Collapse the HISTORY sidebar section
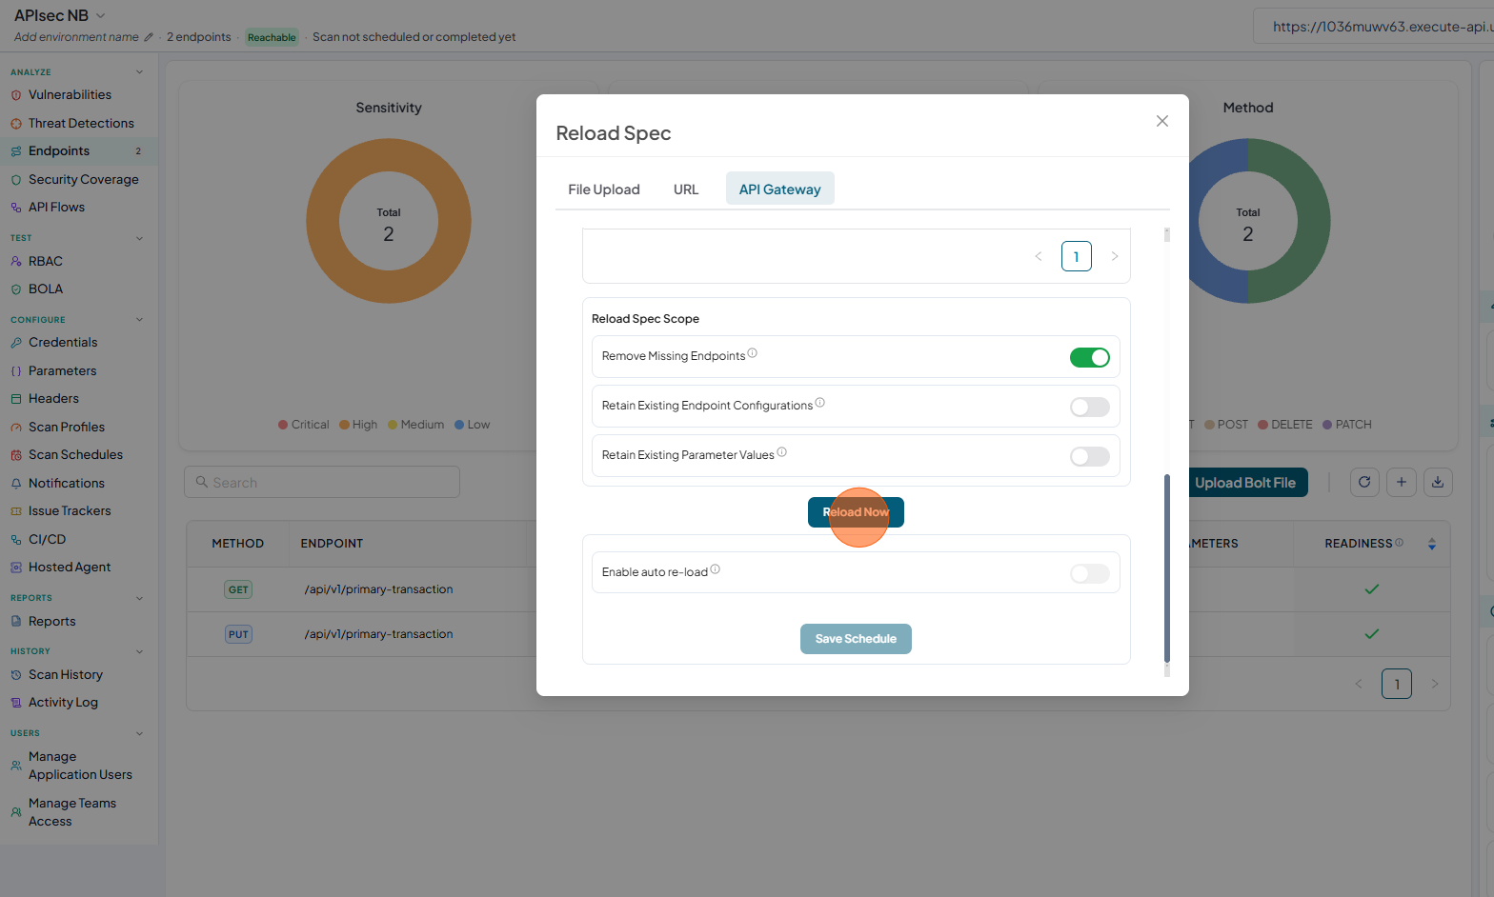Screen dimensions: 1494x897 pos(139,651)
